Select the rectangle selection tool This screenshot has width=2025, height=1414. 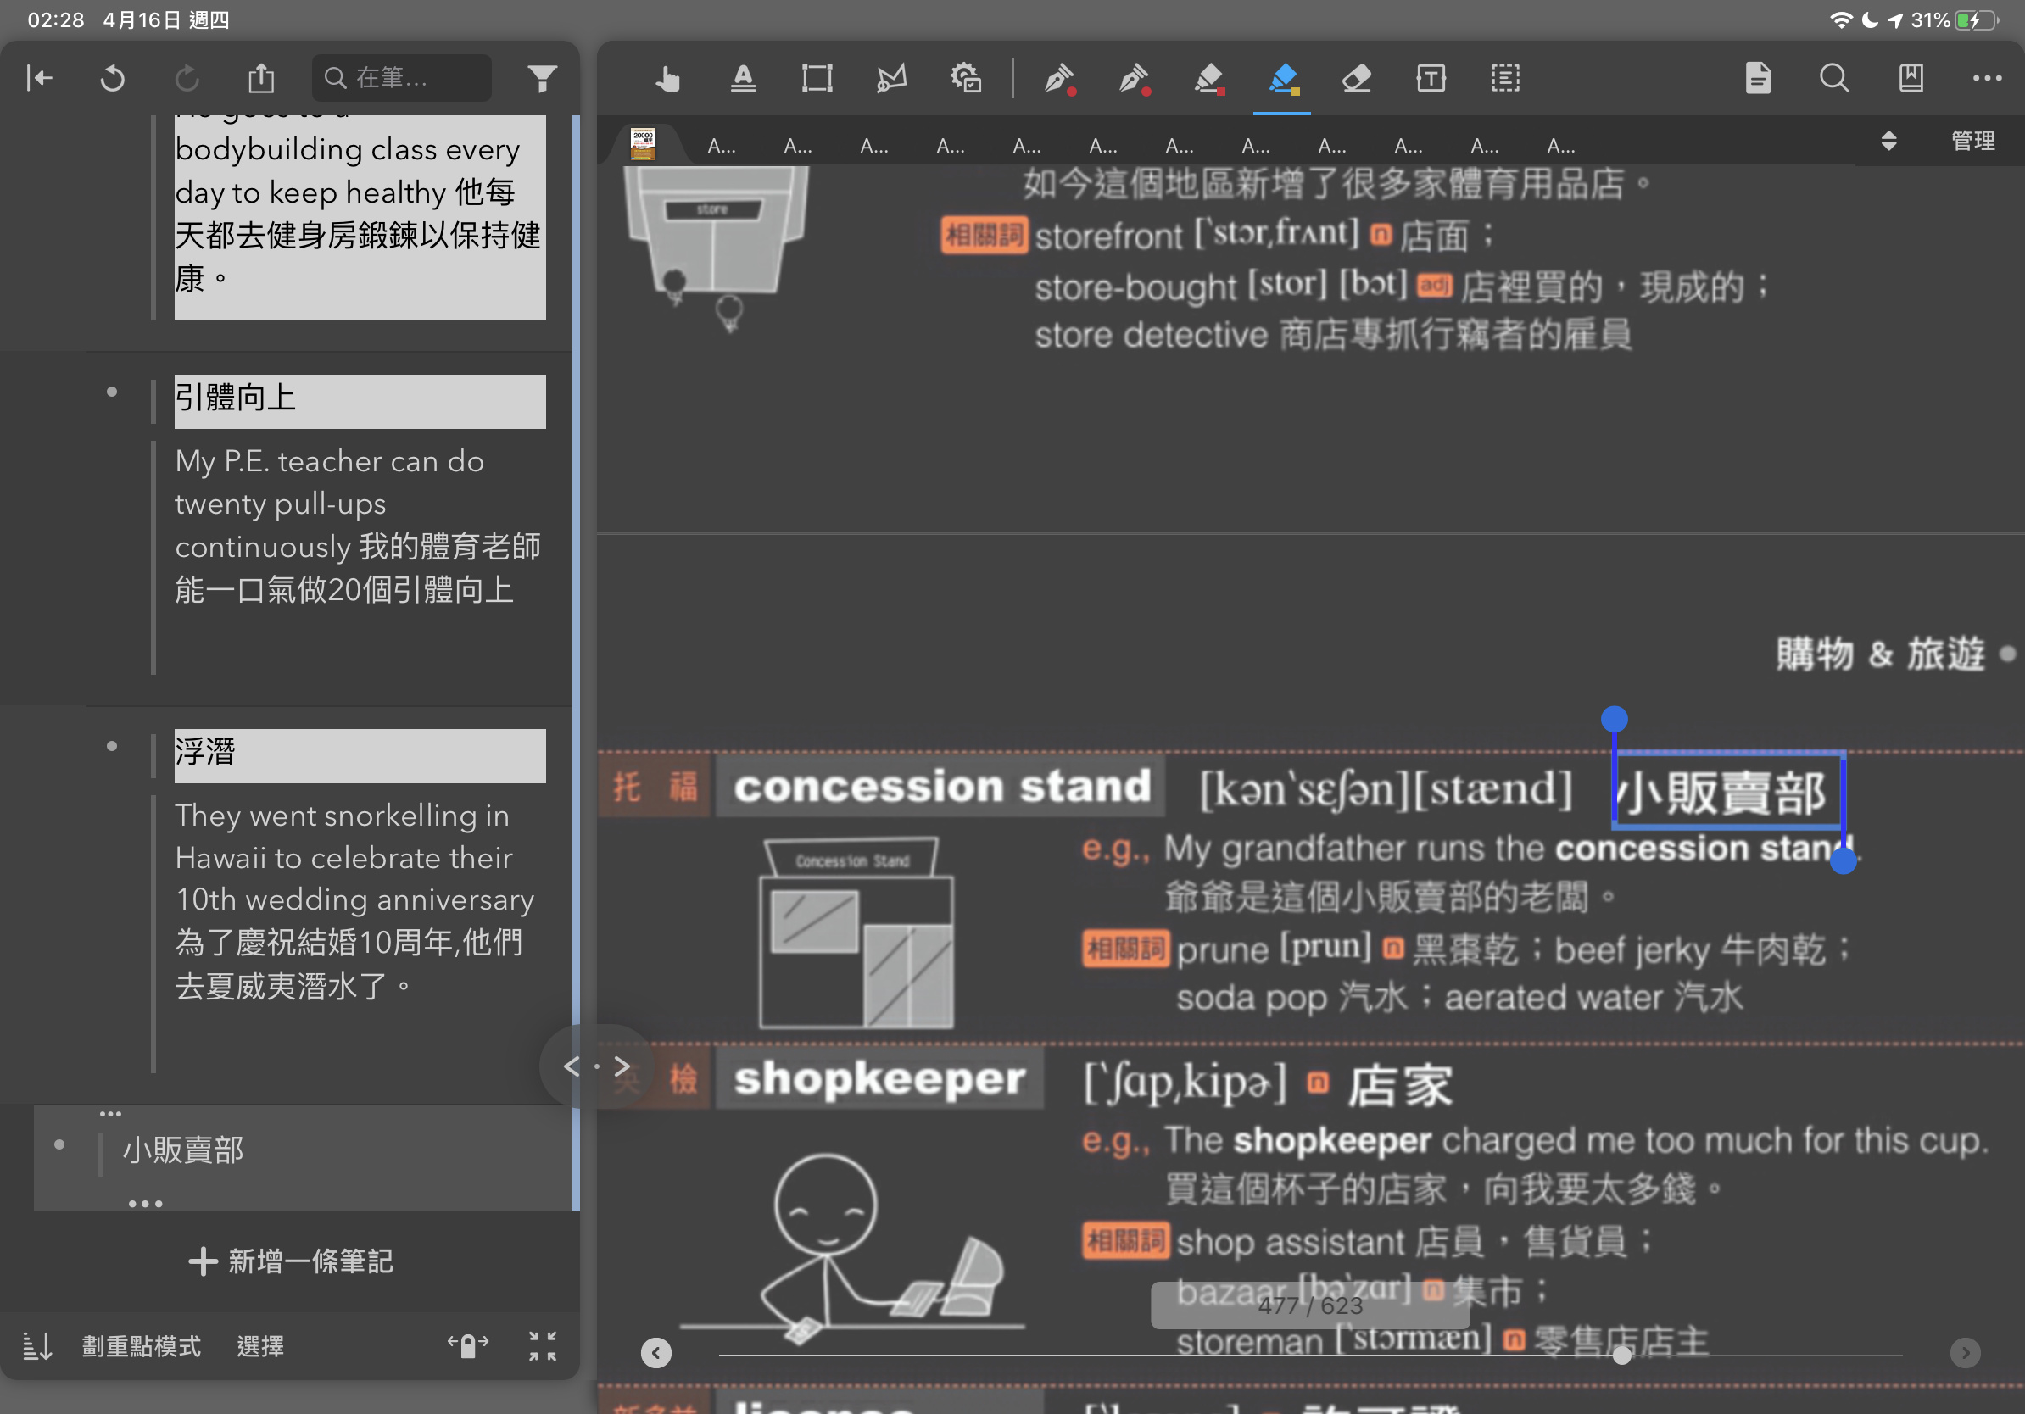click(x=817, y=79)
